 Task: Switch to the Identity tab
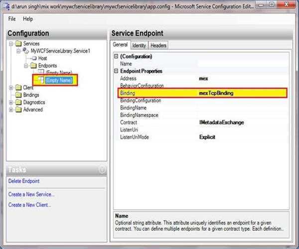[x=139, y=45]
